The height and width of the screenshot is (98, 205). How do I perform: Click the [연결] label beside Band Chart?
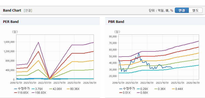pyautogui.click(x=28, y=10)
